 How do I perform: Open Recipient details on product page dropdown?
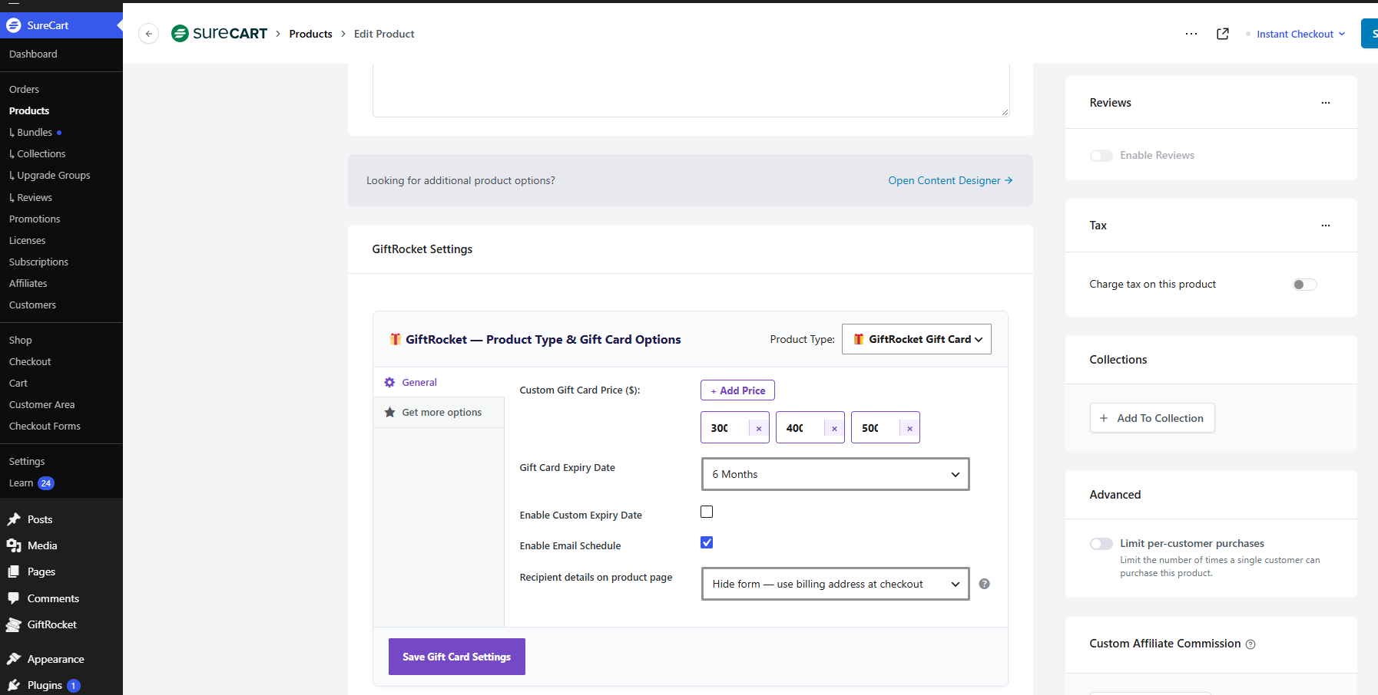coord(836,584)
